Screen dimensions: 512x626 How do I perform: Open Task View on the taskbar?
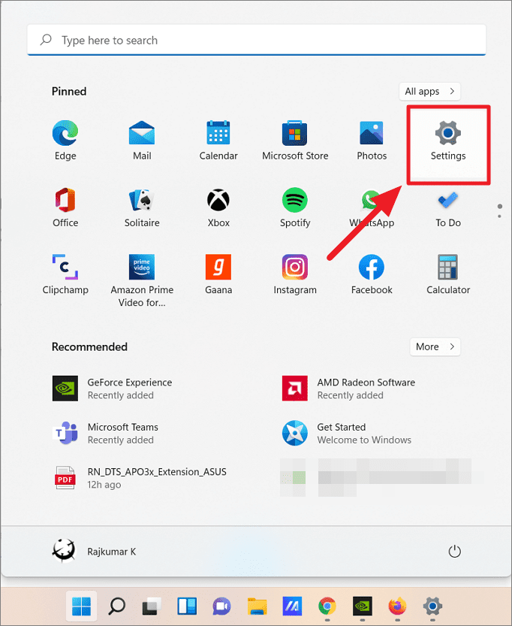coord(152,606)
